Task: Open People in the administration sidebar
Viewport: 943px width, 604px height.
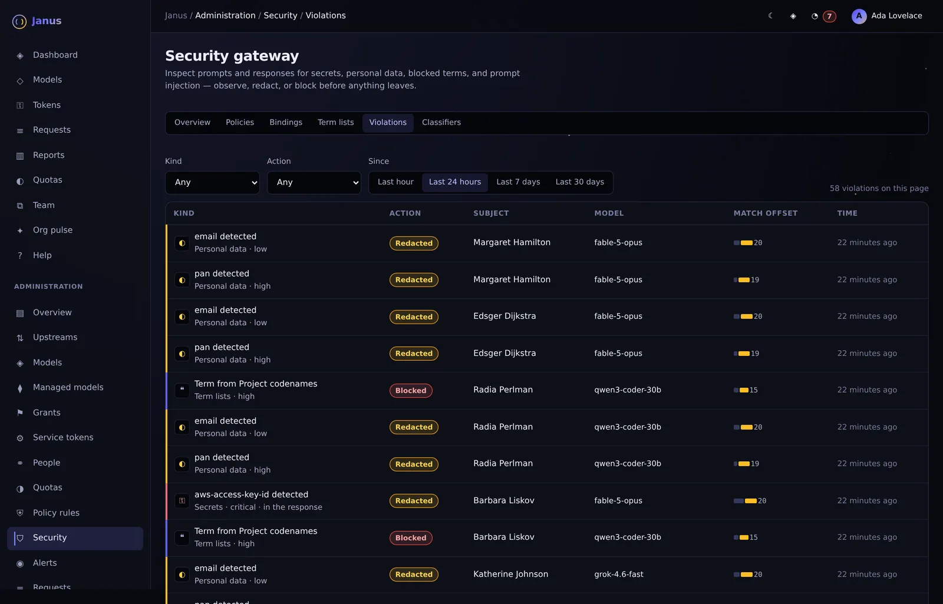Action: pos(75,463)
